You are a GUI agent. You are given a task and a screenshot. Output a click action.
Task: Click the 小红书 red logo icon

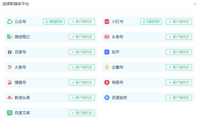coord(107,21)
